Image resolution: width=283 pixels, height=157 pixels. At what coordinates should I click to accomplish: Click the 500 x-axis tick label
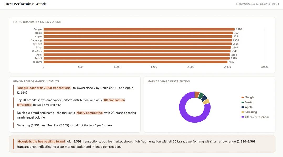[x=80, y=67]
